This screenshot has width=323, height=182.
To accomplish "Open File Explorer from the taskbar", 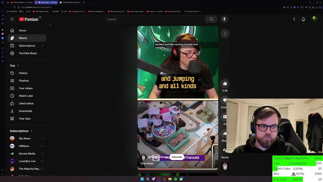I will coord(170,179).
